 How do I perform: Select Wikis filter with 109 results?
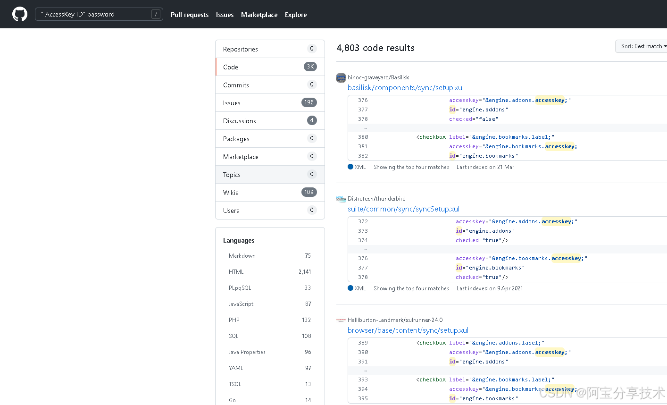(x=270, y=193)
